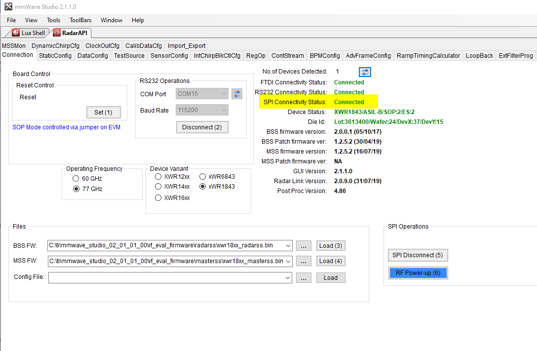Switch to the RampTimingCalculator tab

point(428,55)
